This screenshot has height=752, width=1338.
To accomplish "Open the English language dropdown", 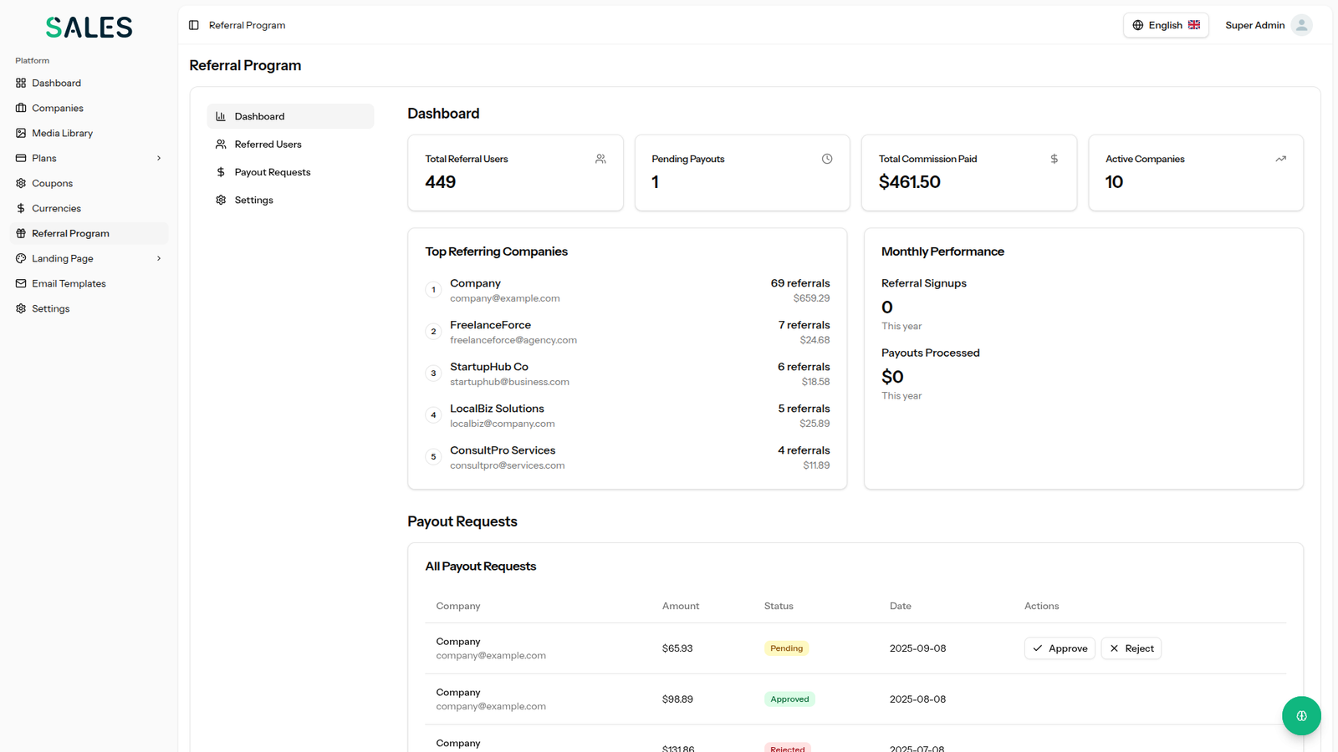I will click(x=1166, y=25).
